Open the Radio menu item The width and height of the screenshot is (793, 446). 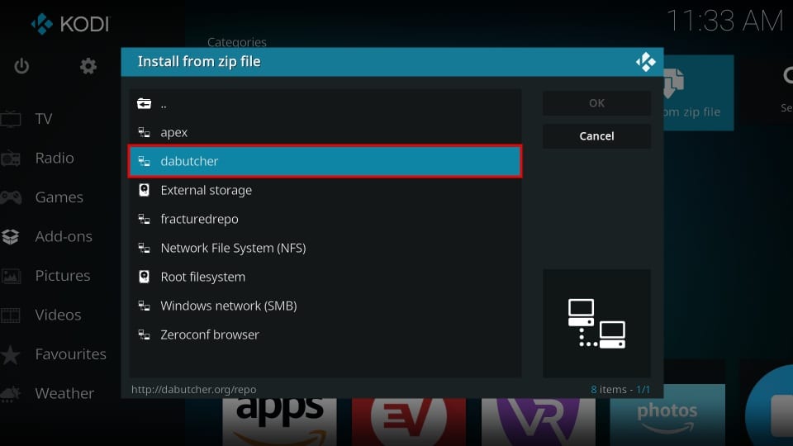pos(55,159)
